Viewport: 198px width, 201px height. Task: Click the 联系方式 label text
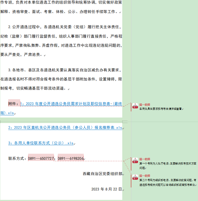(18, 158)
